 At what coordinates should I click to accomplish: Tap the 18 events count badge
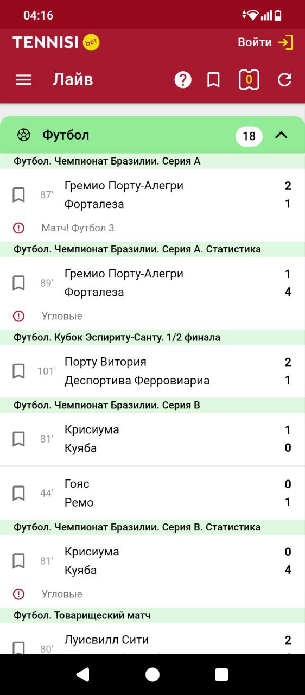click(x=249, y=136)
